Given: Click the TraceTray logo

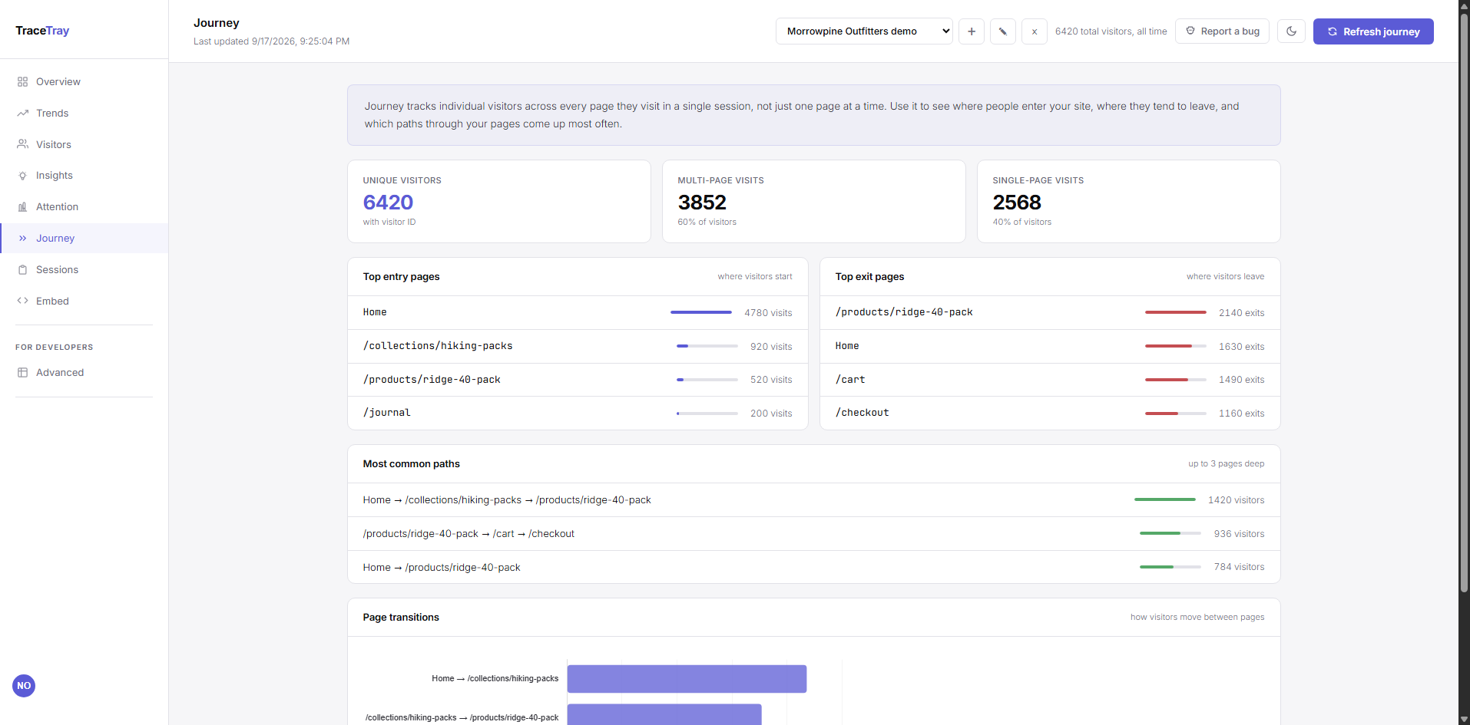Looking at the screenshot, I should tap(42, 31).
